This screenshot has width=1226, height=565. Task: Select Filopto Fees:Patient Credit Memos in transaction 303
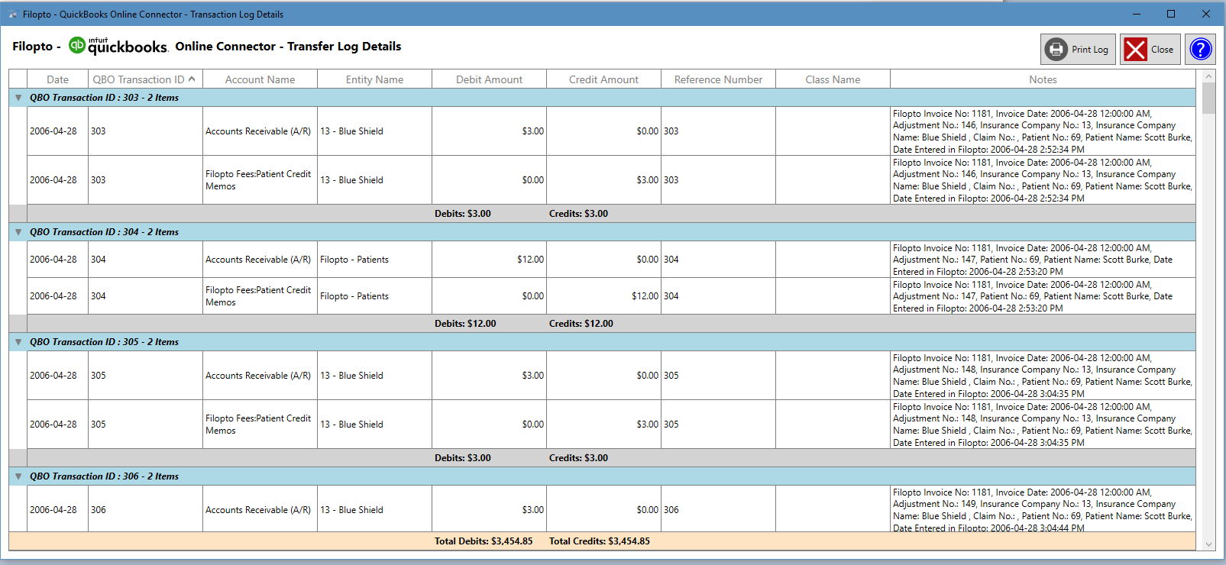[x=260, y=180]
